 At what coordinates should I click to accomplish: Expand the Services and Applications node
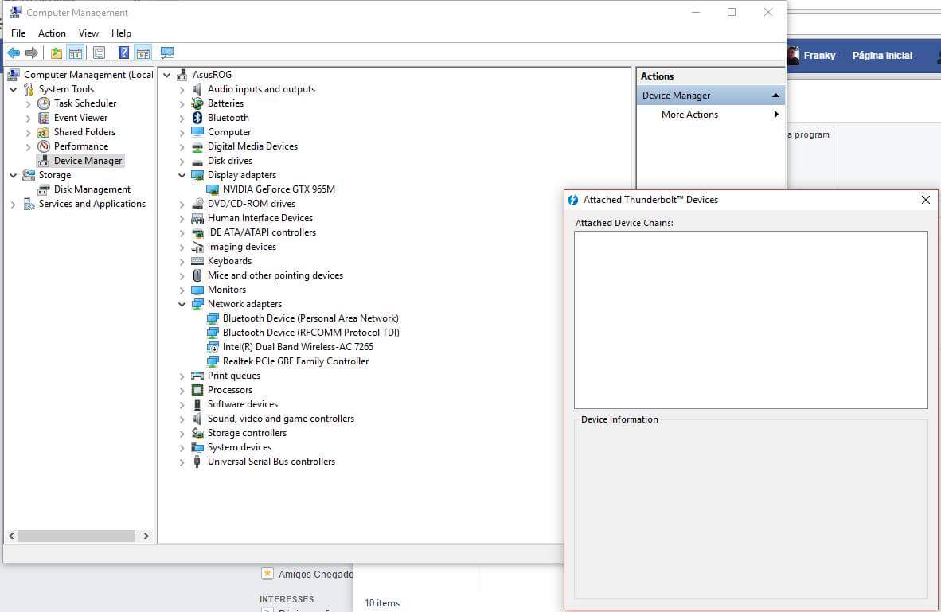click(x=14, y=204)
